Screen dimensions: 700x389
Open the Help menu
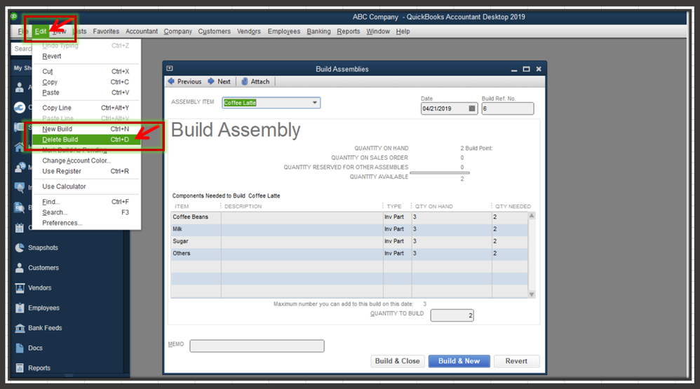tap(403, 32)
